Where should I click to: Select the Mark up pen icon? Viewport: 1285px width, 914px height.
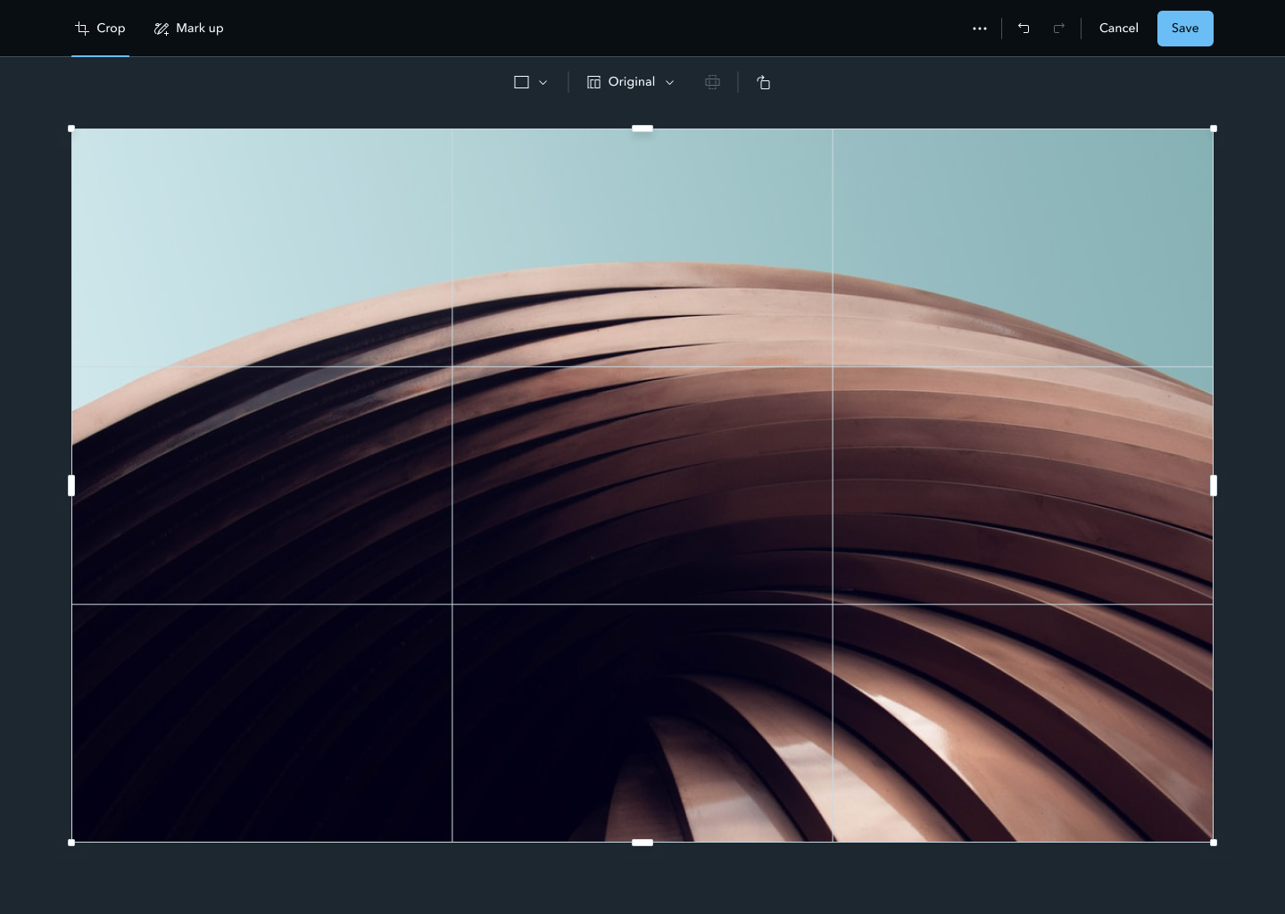[x=162, y=29]
